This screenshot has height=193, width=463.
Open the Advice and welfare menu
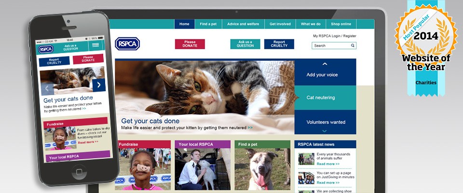[243, 24]
